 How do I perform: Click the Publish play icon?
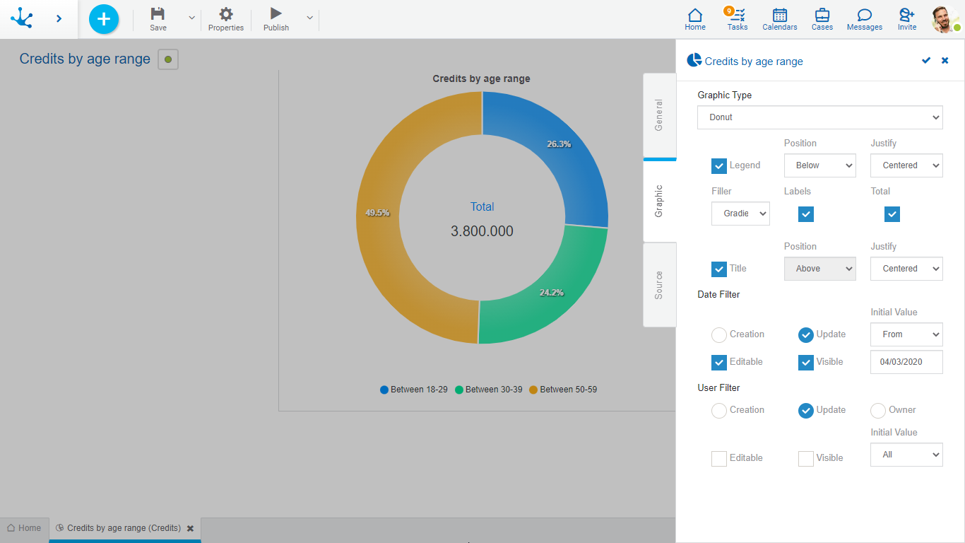276,13
